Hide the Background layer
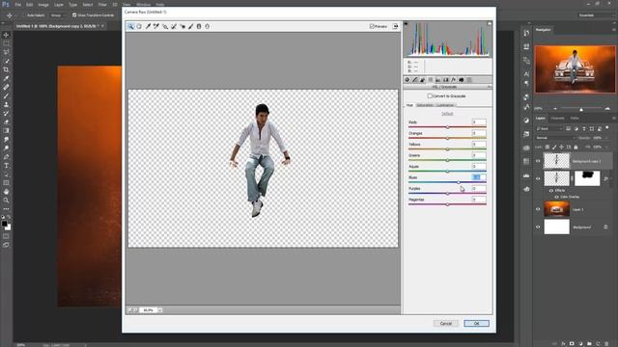This screenshot has height=347, width=618. pyautogui.click(x=538, y=227)
